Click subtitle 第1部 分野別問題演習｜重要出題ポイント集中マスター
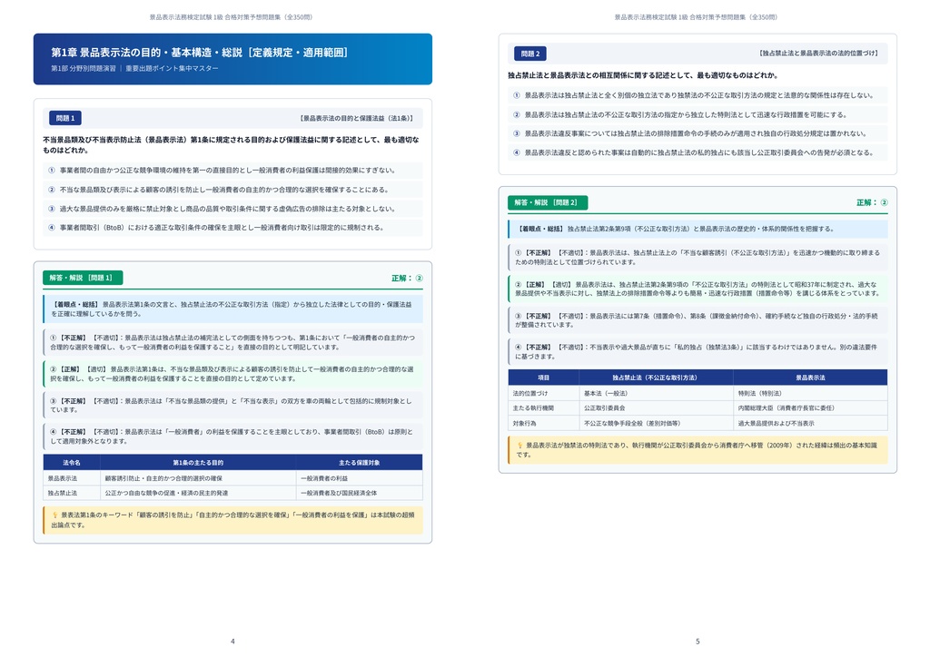This screenshot has height=657, width=930. click(134, 69)
